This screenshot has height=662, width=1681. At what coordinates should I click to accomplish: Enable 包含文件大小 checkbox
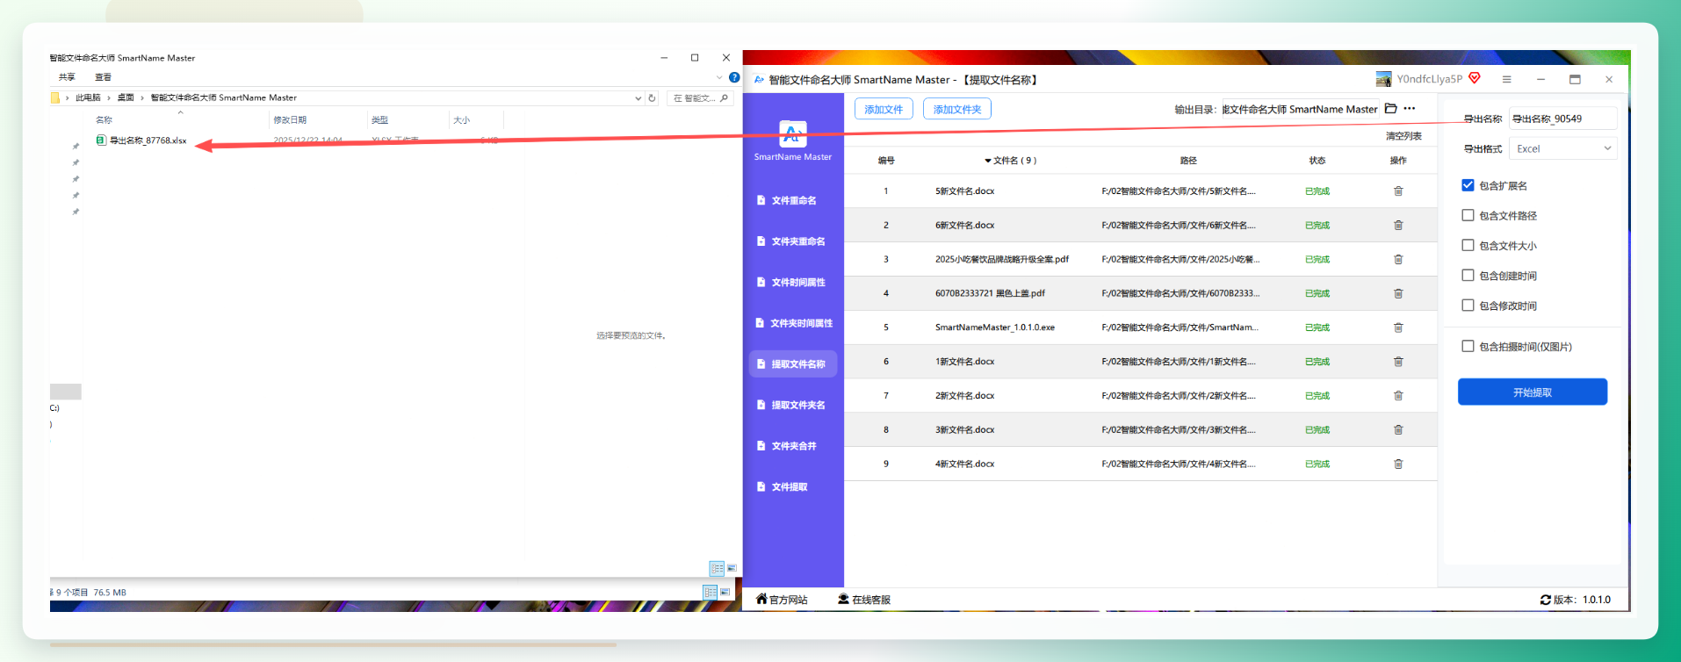pyautogui.click(x=1468, y=245)
